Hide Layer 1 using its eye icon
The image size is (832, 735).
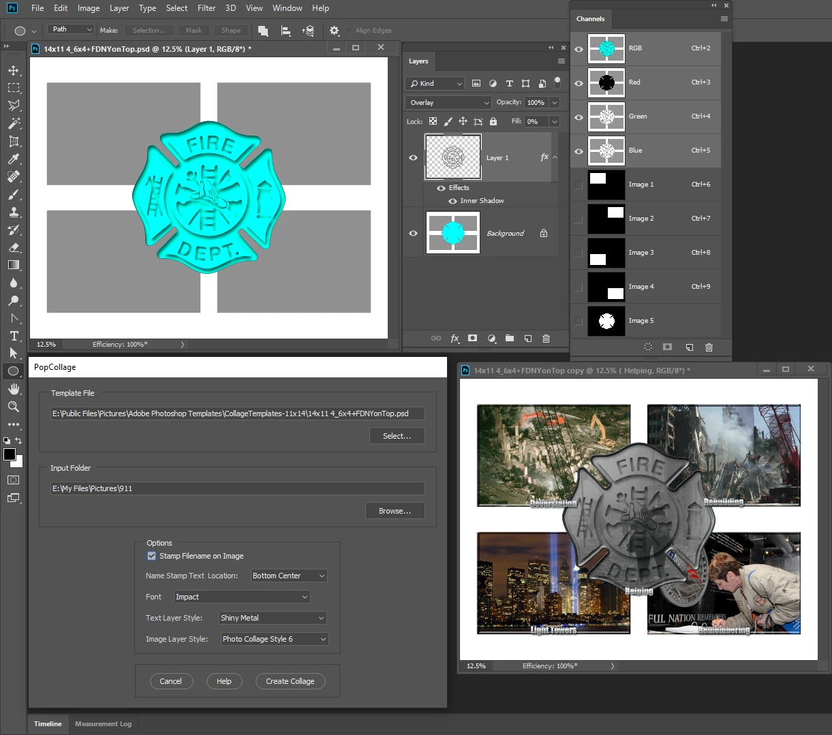[x=413, y=157]
